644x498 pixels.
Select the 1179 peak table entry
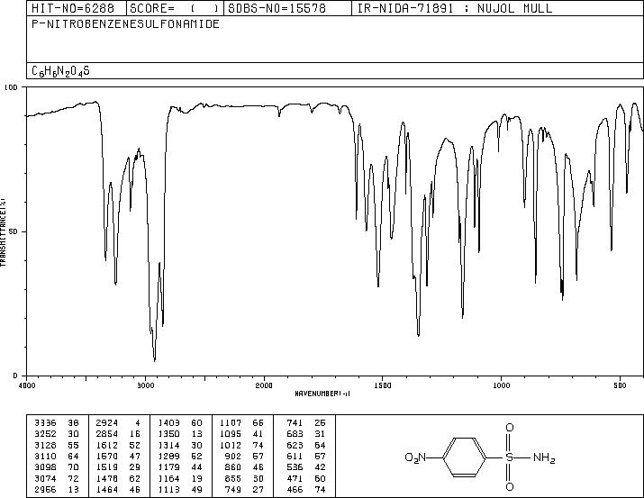click(180, 467)
